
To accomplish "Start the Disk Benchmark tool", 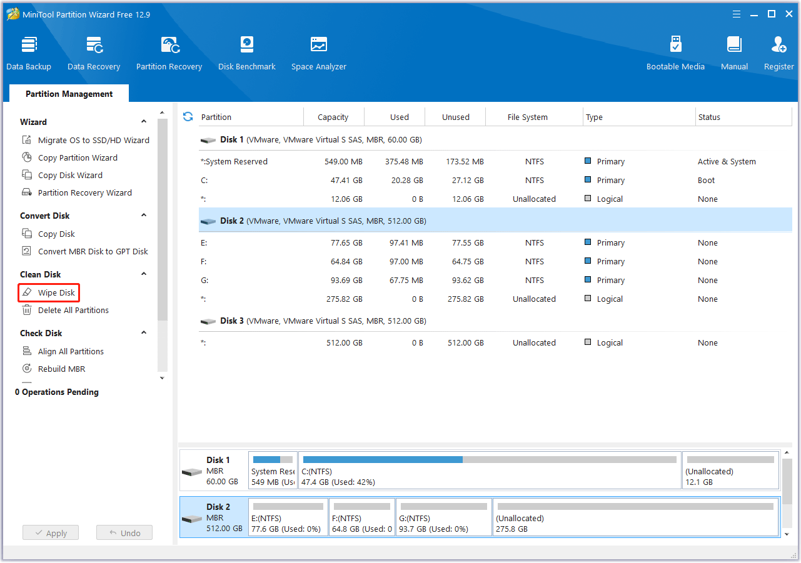I will [x=247, y=54].
